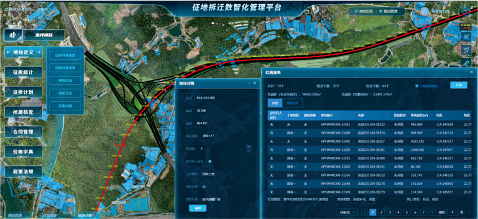Viewport: 478px width, 219px height.
Task: Go to next page with right chevron
Action: click(431, 212)
